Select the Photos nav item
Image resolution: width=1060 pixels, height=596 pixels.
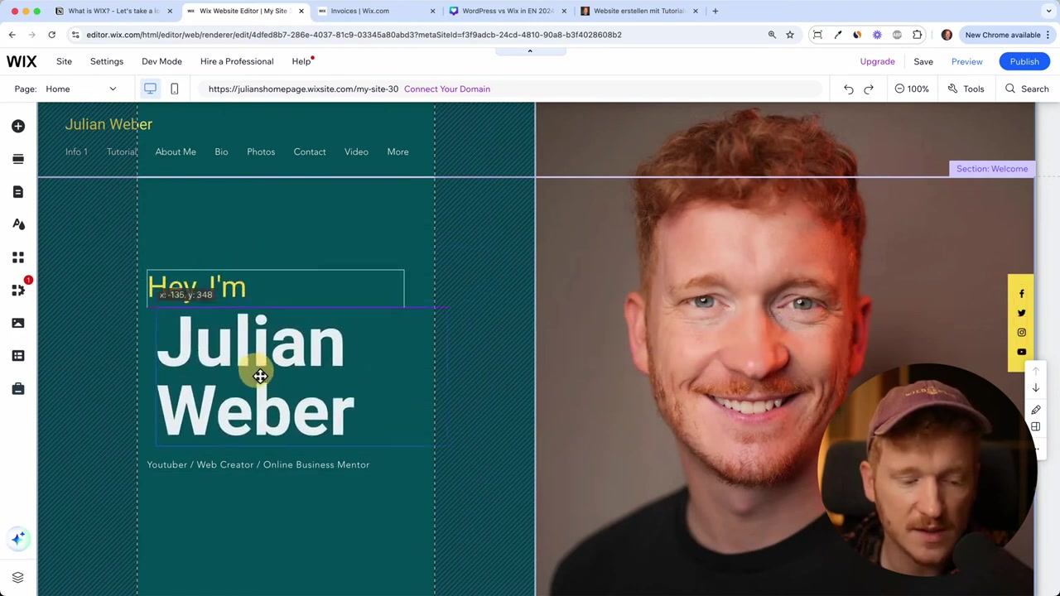pyautogui.click(x=261, y=151)
